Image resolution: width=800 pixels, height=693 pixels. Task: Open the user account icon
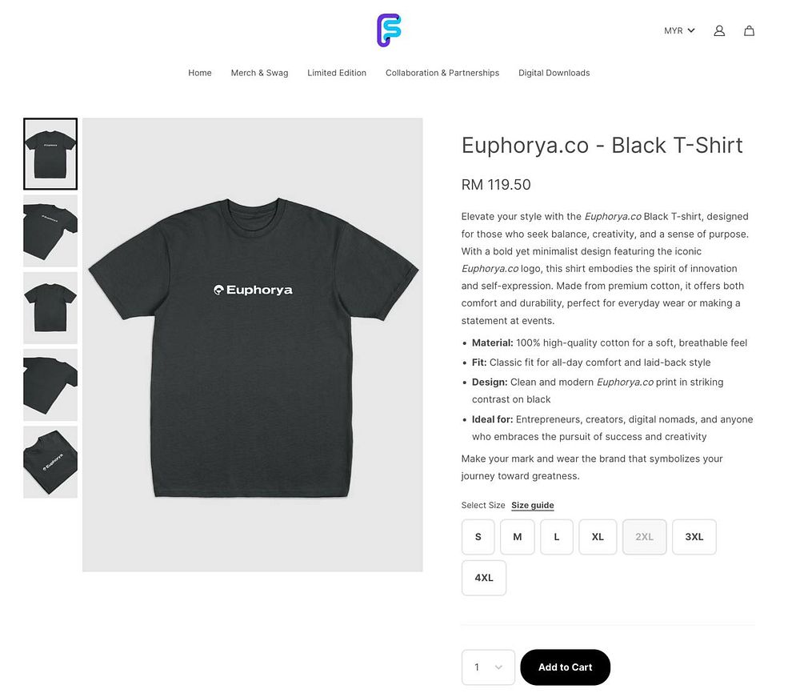pyautogui.click(x=719, y=30)
